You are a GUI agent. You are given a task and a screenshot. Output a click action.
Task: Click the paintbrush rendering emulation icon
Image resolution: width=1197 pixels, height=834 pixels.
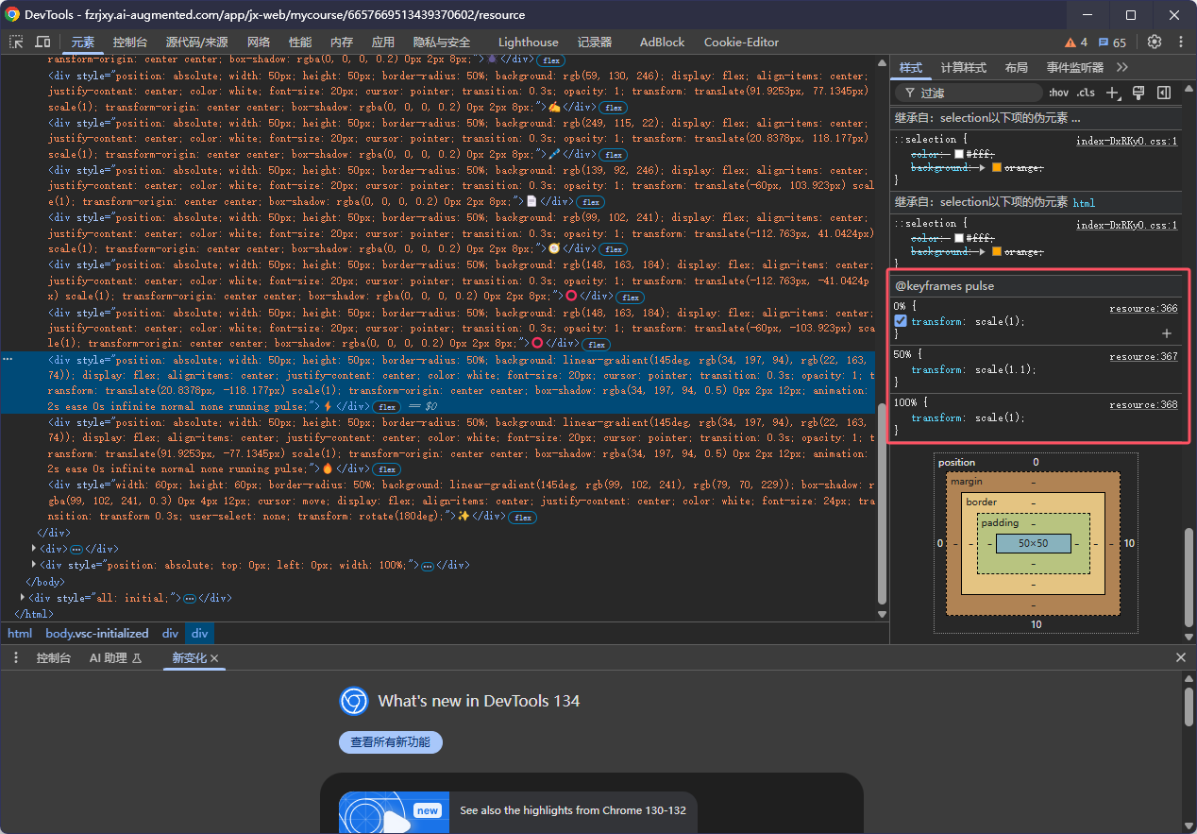[1138, 93]
